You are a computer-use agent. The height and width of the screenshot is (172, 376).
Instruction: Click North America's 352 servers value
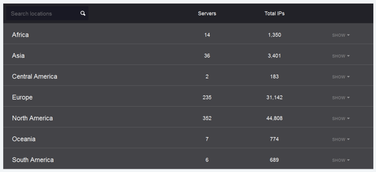point(207,118)
